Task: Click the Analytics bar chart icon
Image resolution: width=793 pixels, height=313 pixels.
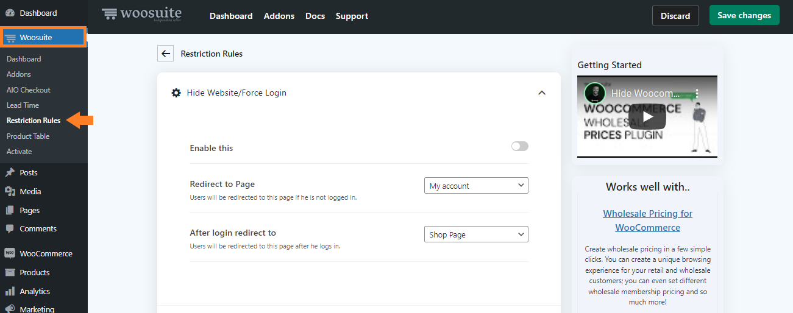Action: [10, 292]
